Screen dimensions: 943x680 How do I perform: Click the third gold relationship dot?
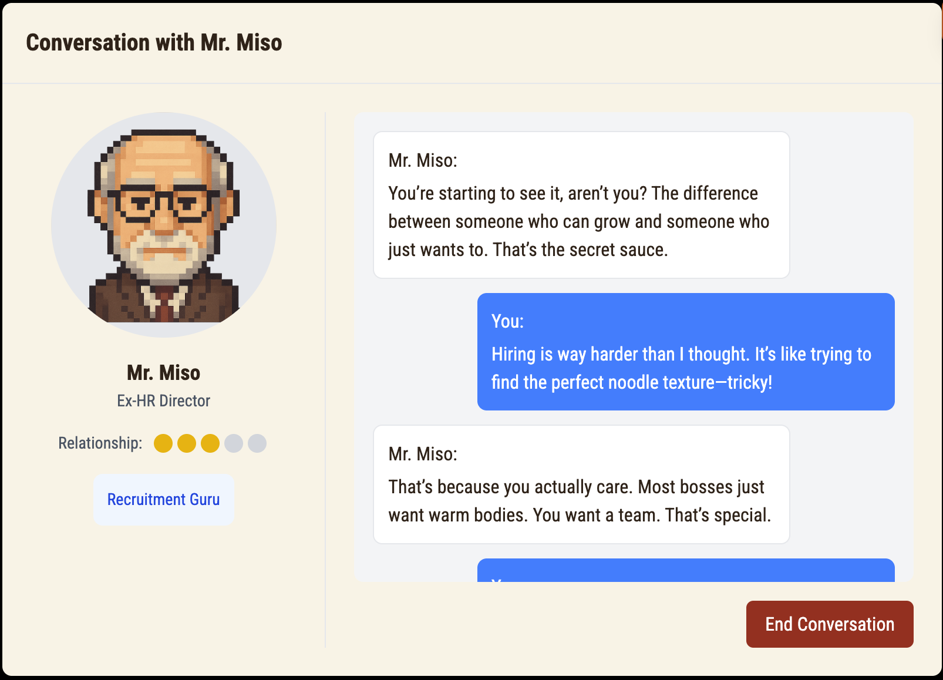pyautogui.click(x=210, y=443)
